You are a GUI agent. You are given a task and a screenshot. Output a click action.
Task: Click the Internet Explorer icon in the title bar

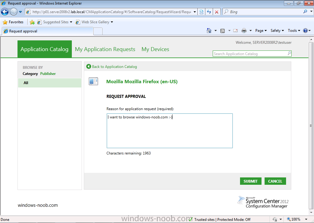click(3, 3)
